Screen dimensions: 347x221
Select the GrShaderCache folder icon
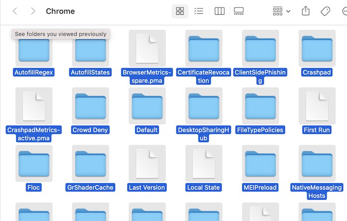tap(91, 164)
